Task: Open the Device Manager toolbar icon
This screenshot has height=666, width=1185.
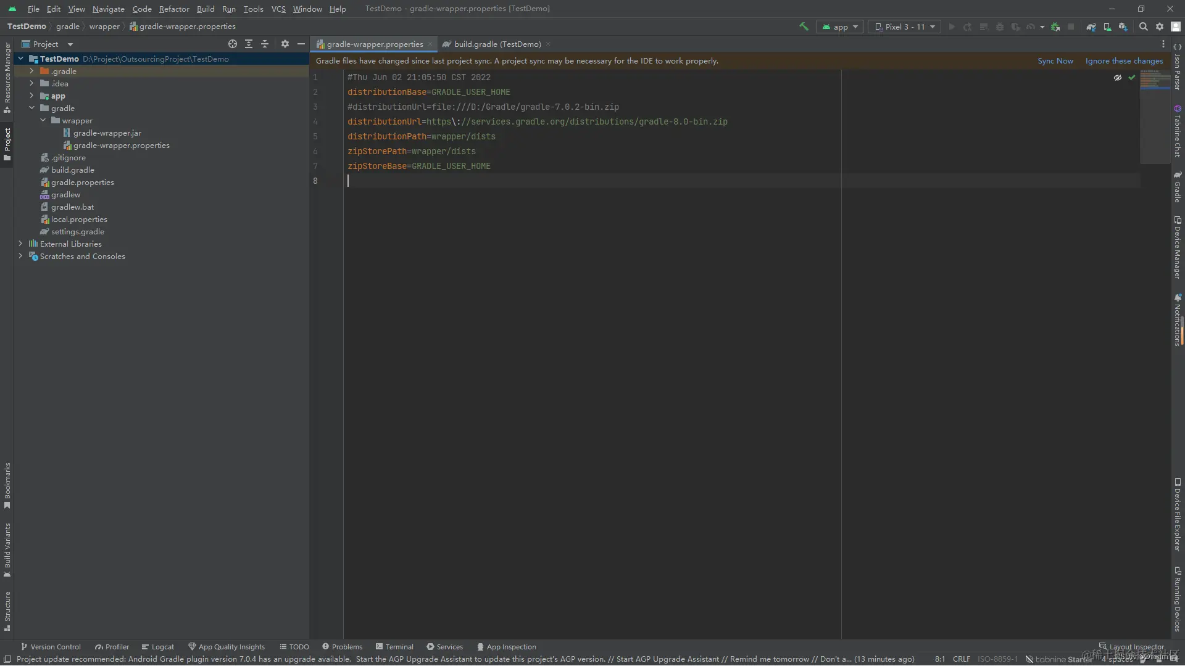Action: (1107, 27)
